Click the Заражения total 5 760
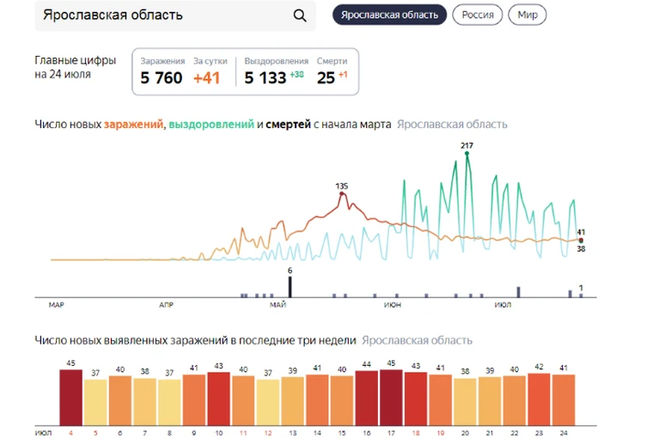Viewport: 659px width, 439px height. 162,78
